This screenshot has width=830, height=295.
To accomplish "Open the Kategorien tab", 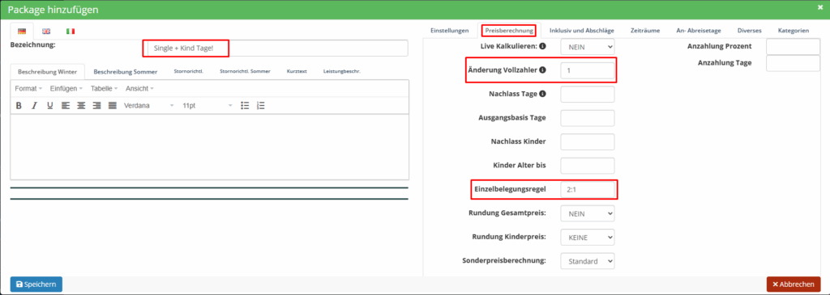I will coord(793,31).
